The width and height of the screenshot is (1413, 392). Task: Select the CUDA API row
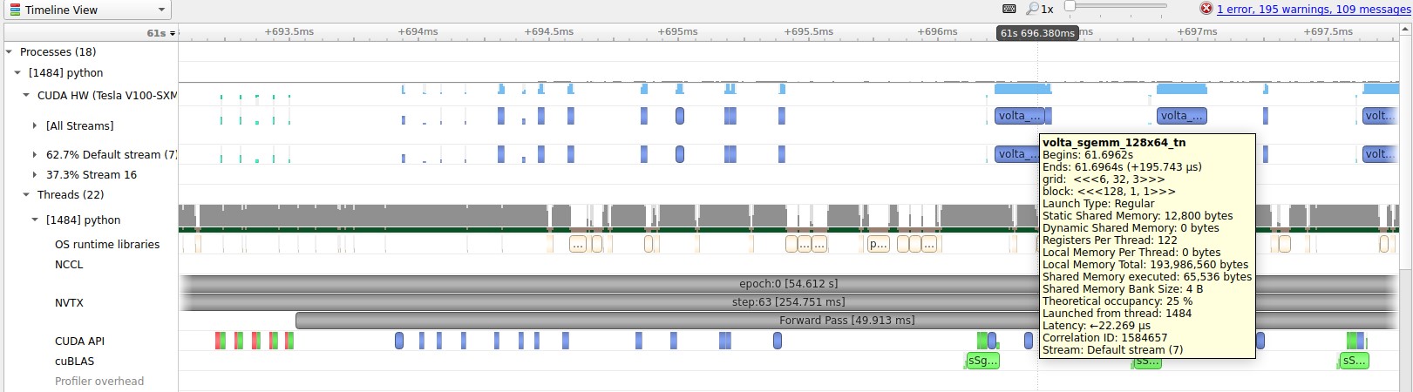79,341
